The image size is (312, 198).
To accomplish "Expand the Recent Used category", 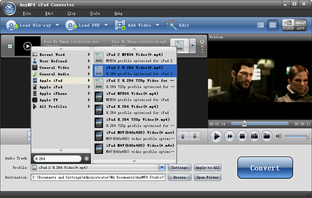I will (x=61, y=55).
